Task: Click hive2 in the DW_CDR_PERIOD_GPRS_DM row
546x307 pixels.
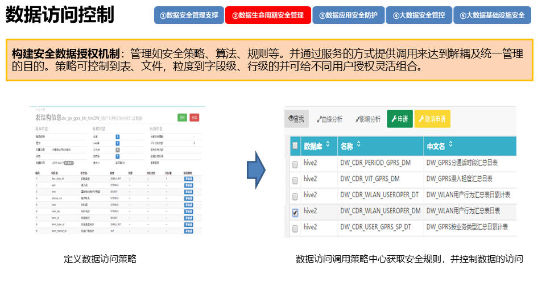Action: 311,163
